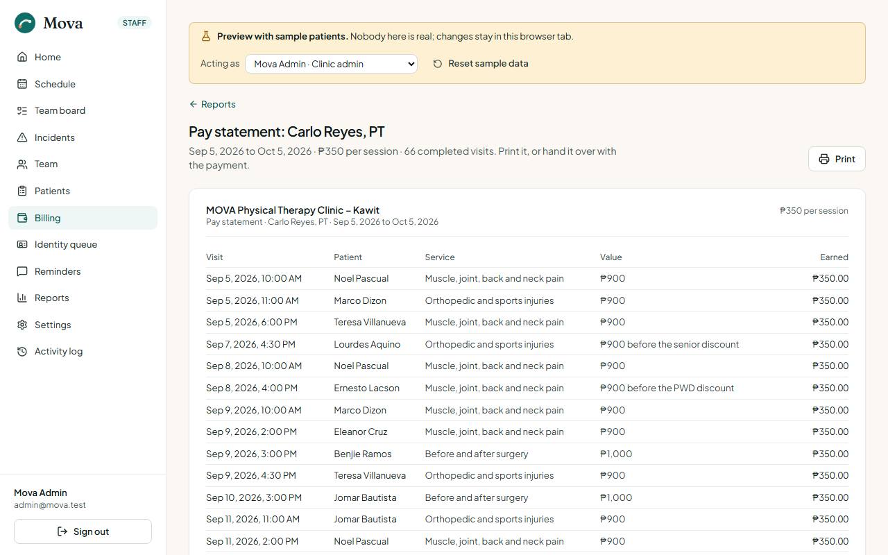
Task: Click the Visit column header
Action: pos(214,257)
